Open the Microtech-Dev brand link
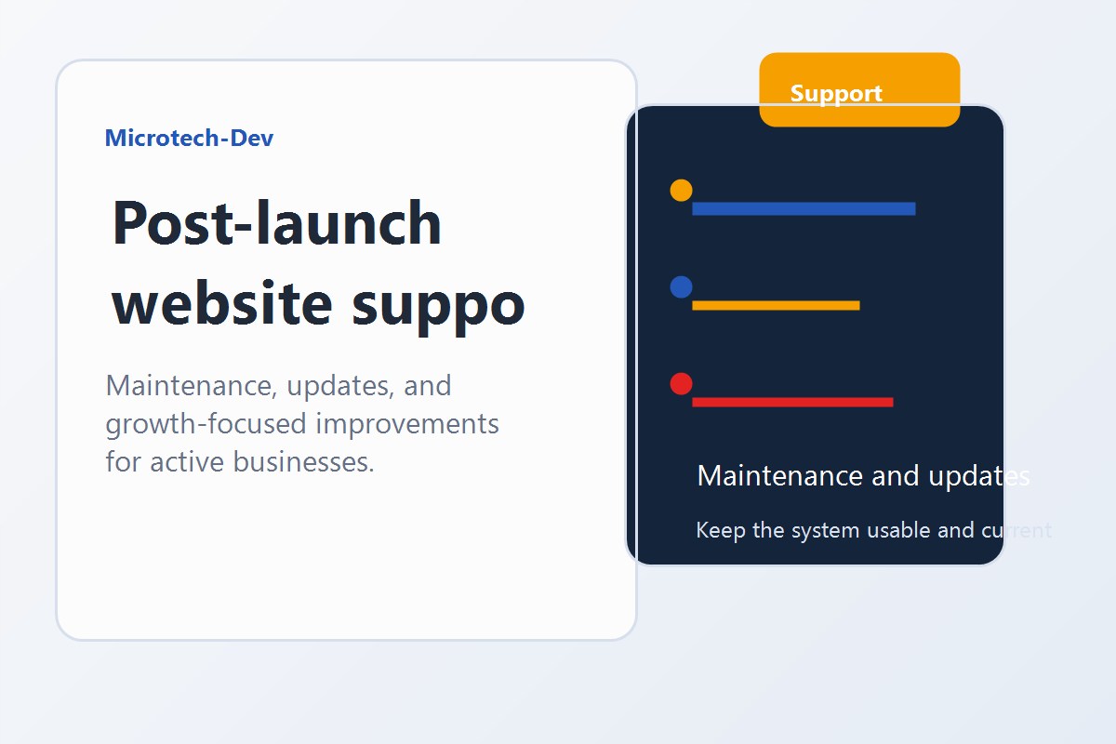This screenshot has width=1116, height=744. pos(189,139)
